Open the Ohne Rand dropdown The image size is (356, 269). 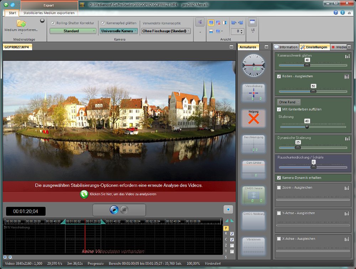pos(289,102)
